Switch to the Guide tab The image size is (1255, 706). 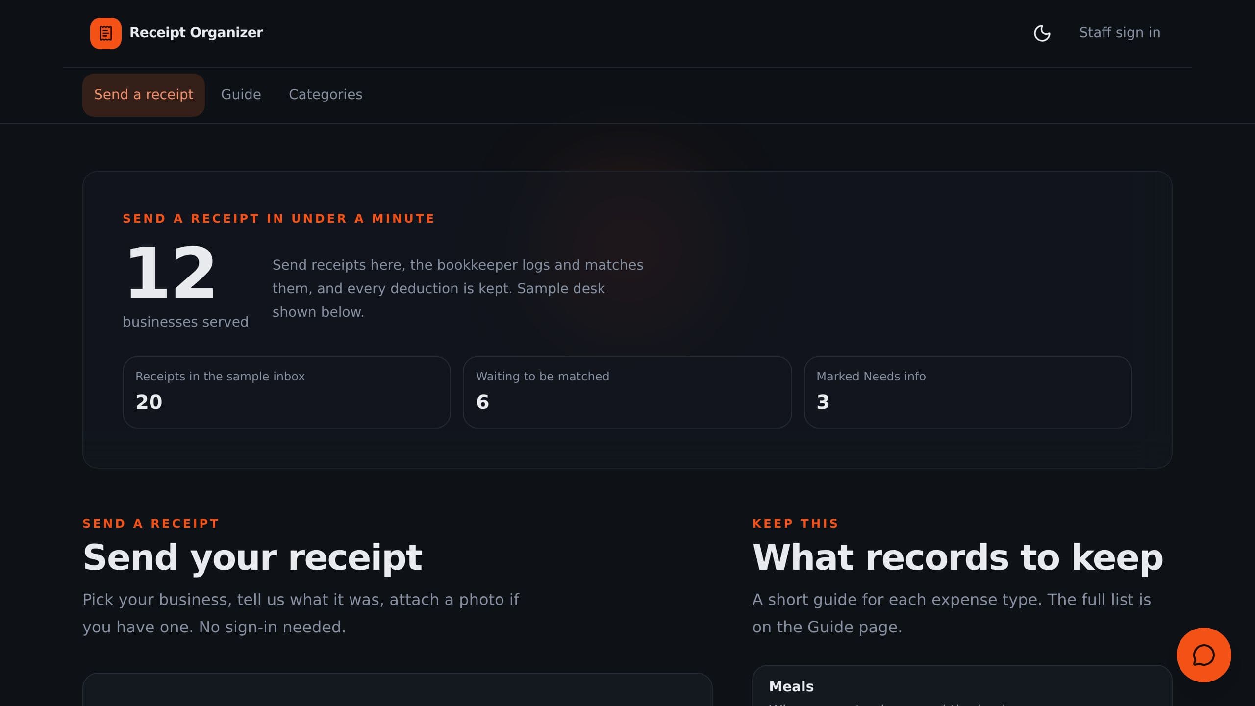(241, 95)
